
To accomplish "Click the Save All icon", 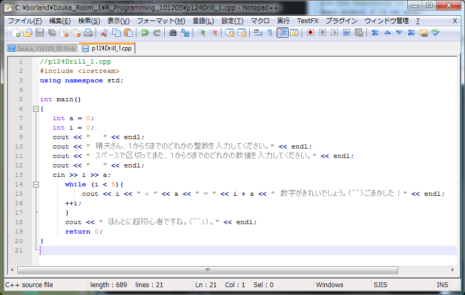I will (52, 33).
